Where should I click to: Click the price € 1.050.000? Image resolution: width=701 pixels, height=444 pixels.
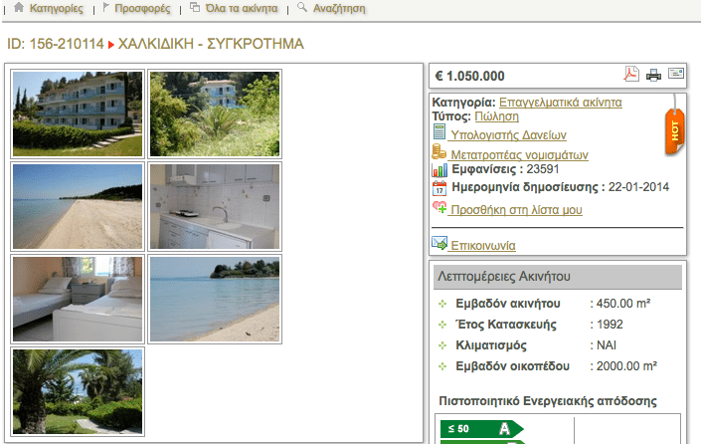tap(470, 76)
